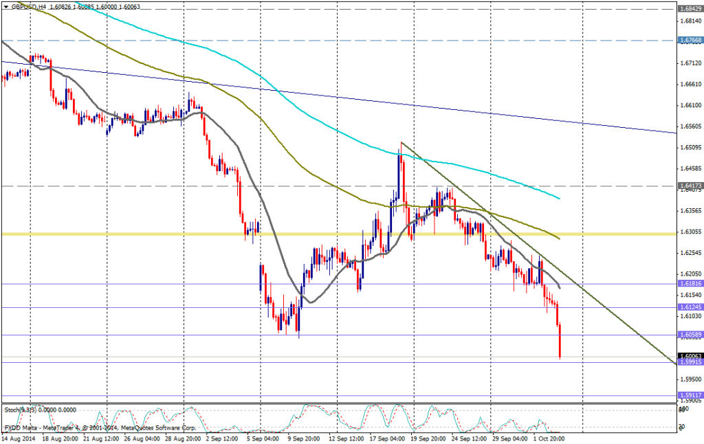Click the Stoch(9,3,3) indicator label

point(21,410)
